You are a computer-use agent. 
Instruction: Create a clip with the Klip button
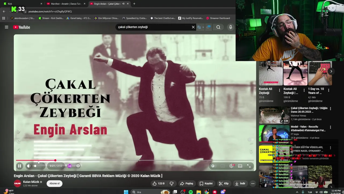click(x=224, y=183)
